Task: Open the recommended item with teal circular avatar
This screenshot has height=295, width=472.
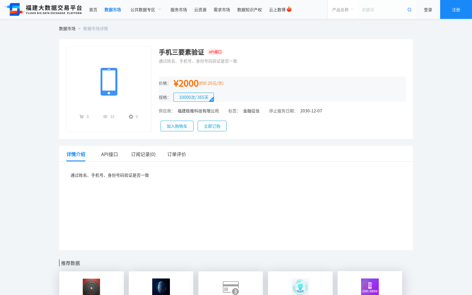Action: click(x=300, y=286)
